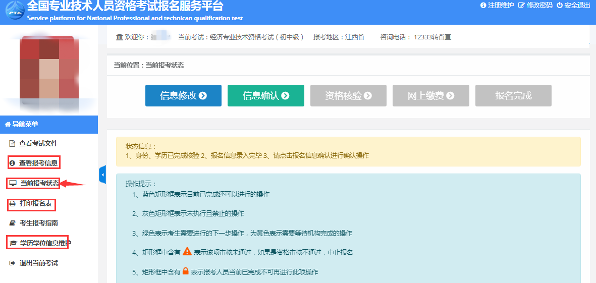Click the 报考地区：江西省 text
This screenshot has height=283, width=596.
point(339,37)
